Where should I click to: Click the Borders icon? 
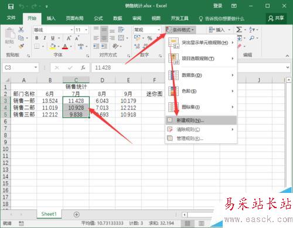(37, 46)
